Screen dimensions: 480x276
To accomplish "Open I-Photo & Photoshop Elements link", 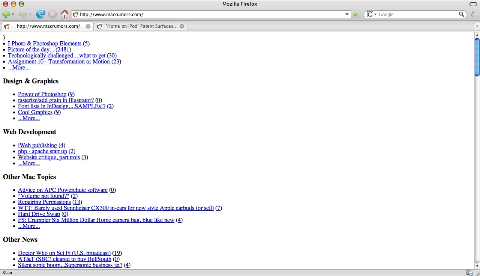I will [45, 44].
